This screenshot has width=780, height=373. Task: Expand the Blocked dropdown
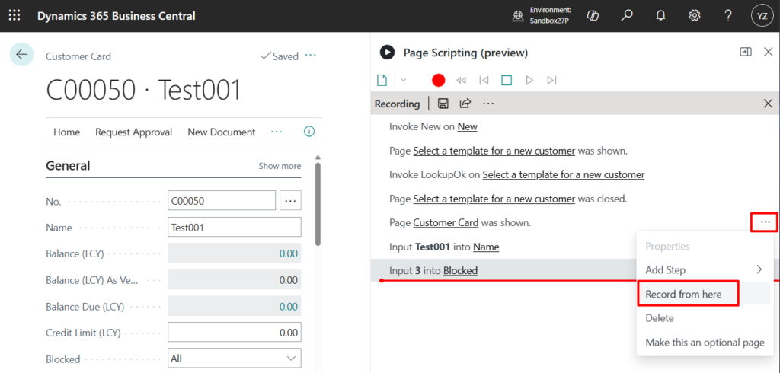point(290,359)
